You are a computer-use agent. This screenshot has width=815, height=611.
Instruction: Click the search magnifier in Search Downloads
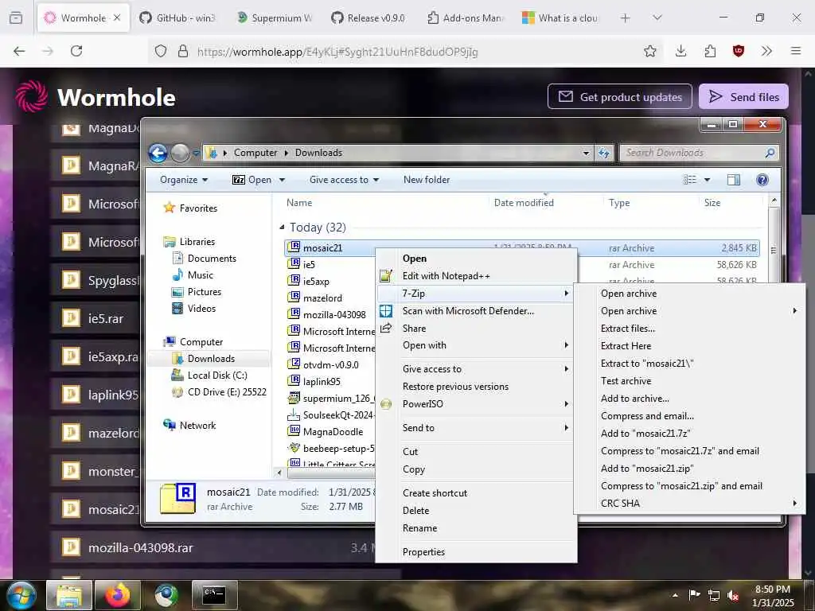770,153
